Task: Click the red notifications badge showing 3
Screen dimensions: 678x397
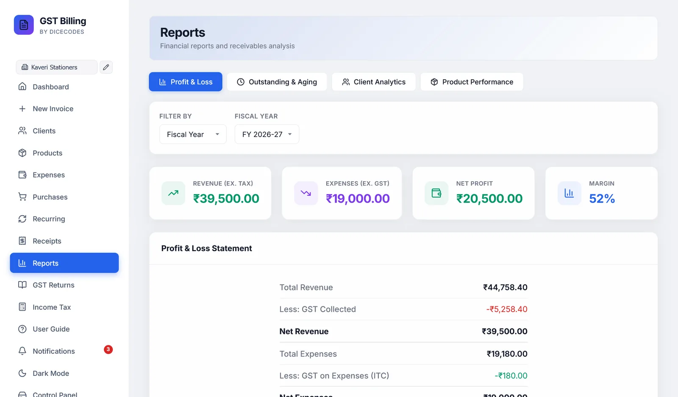Action: point(108,350)
